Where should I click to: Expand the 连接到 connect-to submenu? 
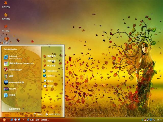tap(53, 76)
